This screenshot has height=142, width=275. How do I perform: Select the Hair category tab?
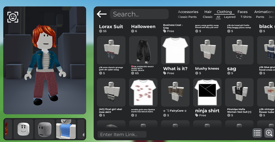pos(208,12)
